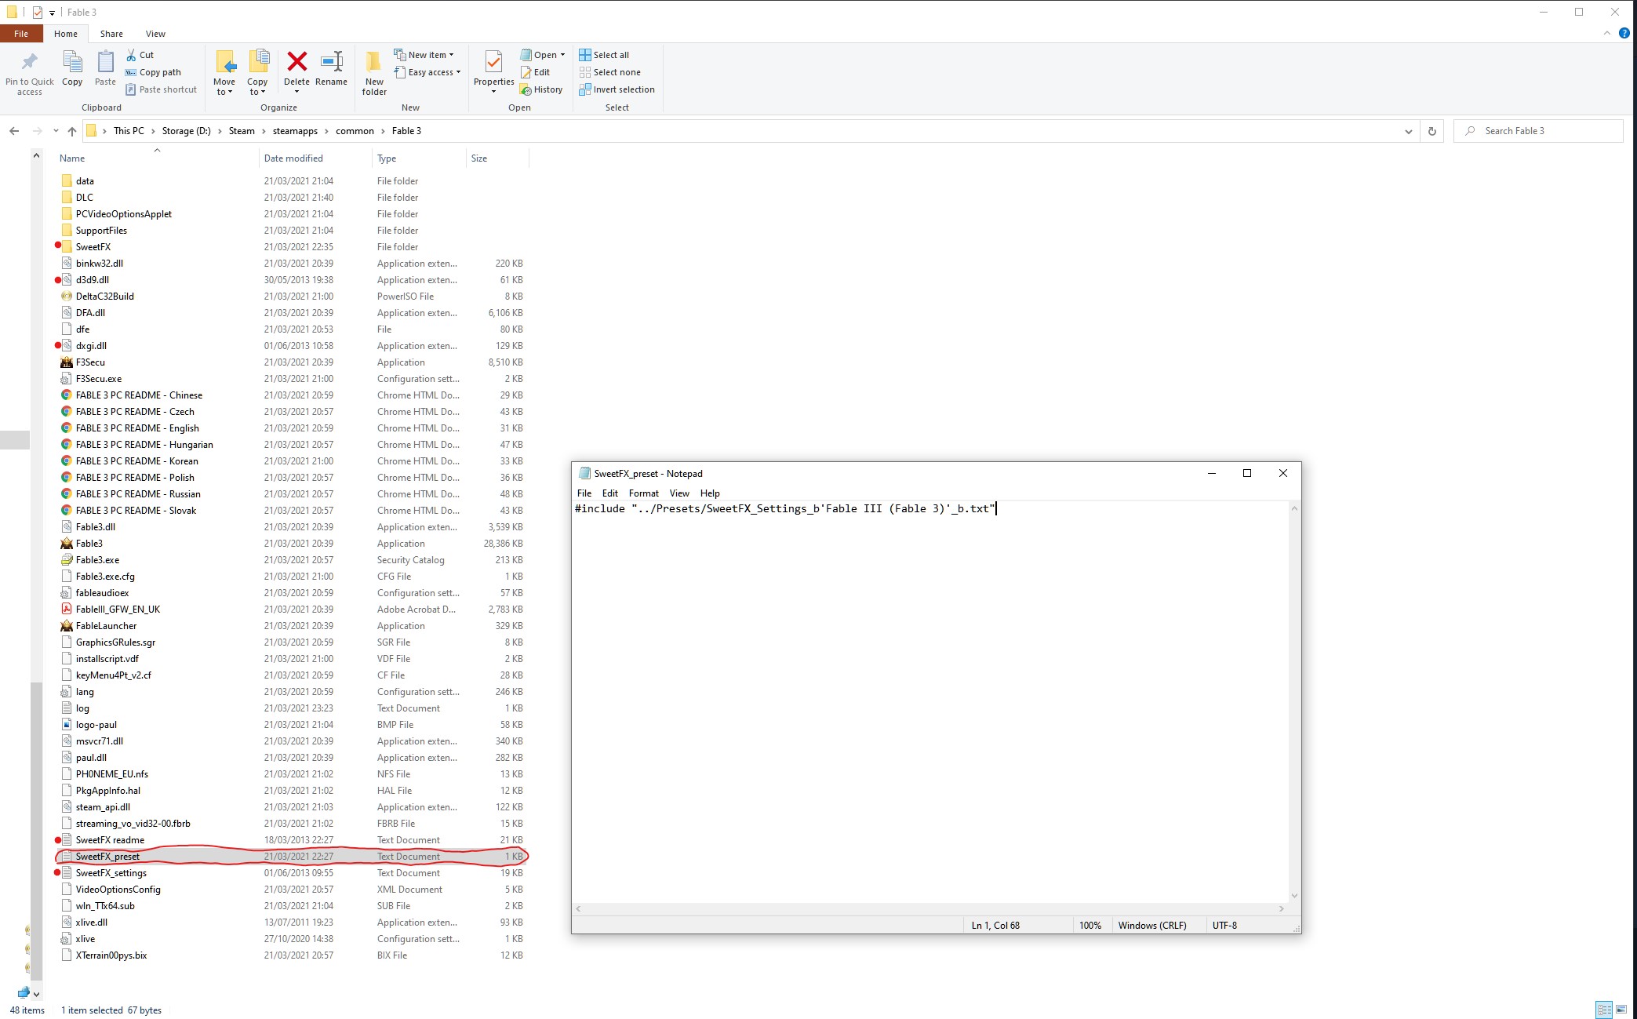Screen dimensions: 1637x1019
Task: Expand the address bar history dropdown
Action: point(1408,131)
